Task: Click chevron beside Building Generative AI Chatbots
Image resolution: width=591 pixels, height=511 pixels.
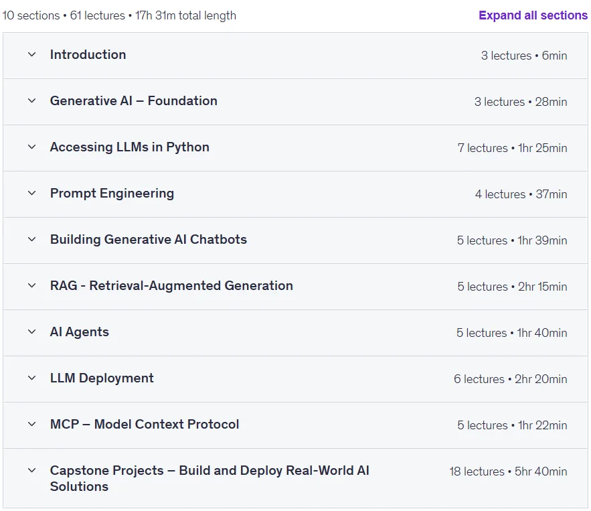Action: tap(32, 240)
